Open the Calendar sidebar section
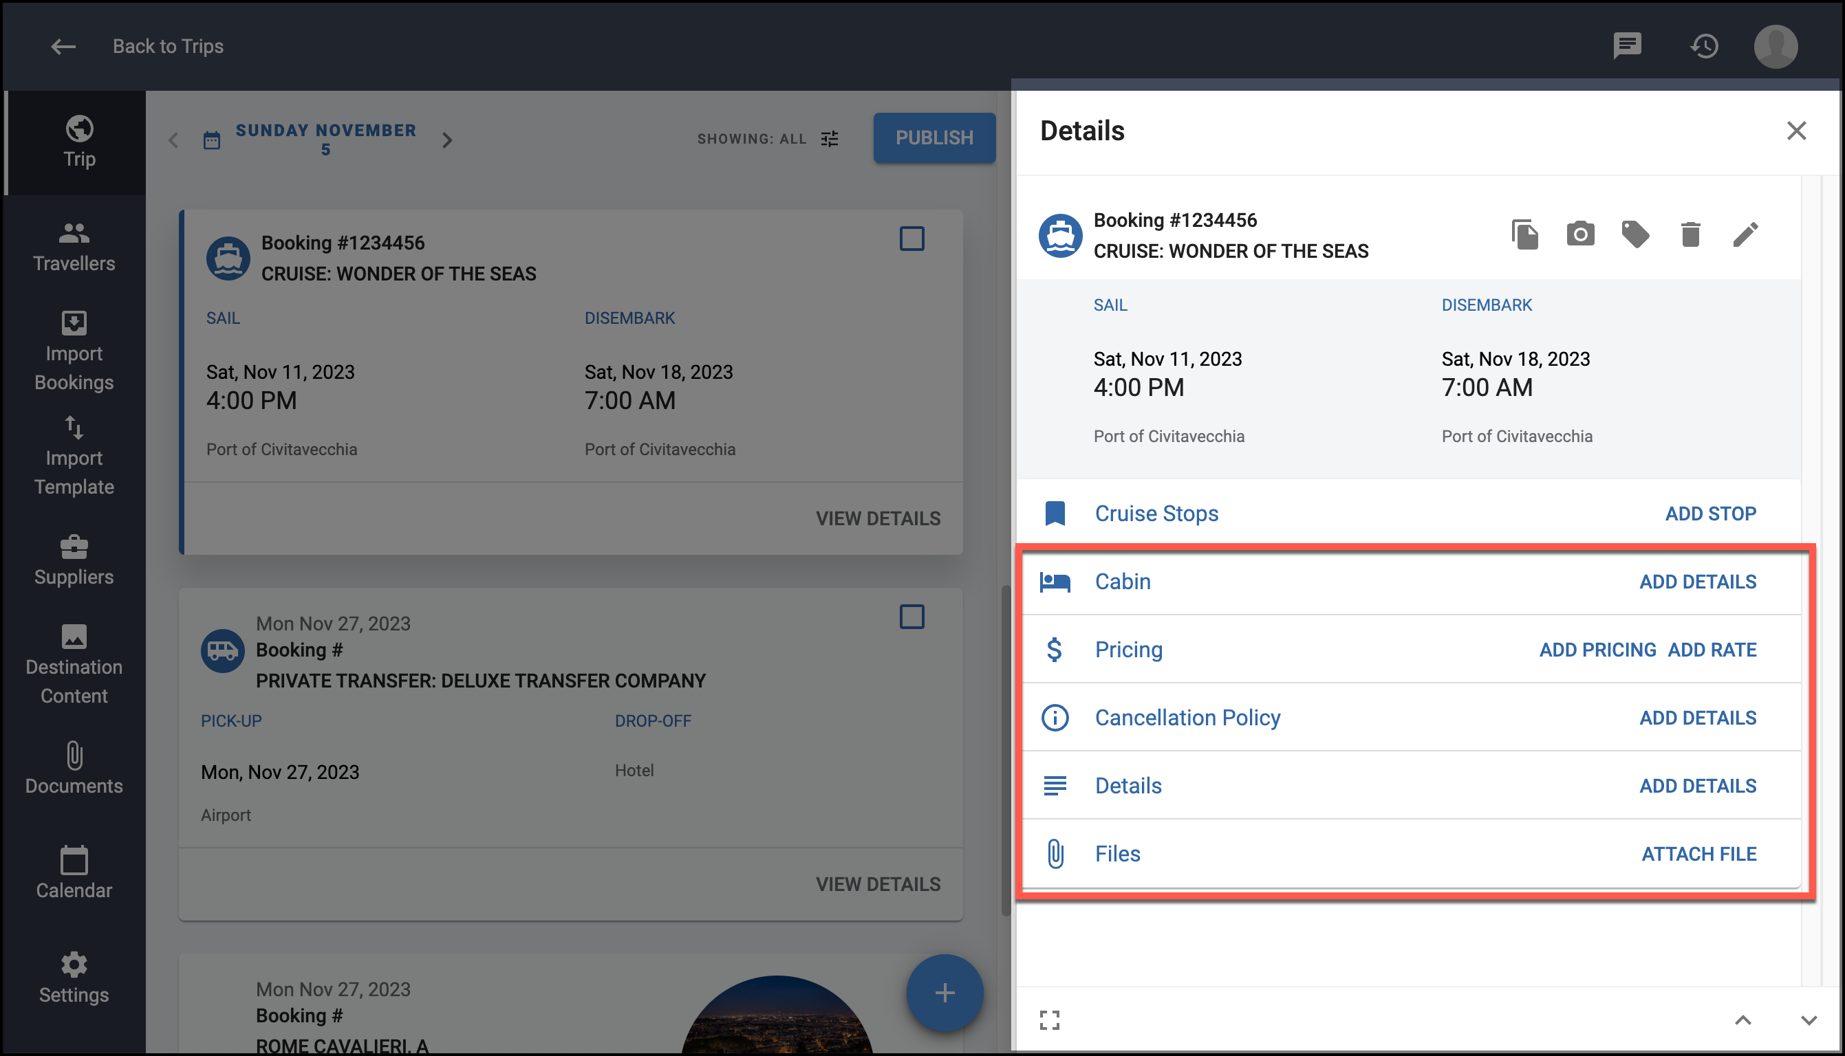The width and height of the screenshot is (1845, 1056). (x=74, y=873)
